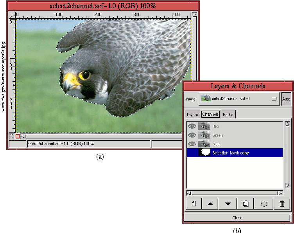Click the Close button
The height and width of the screenshot is (233, 294).
(x=237, y=218)
